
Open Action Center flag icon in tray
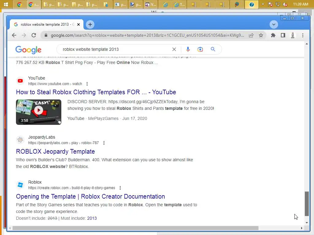(270, 4)
